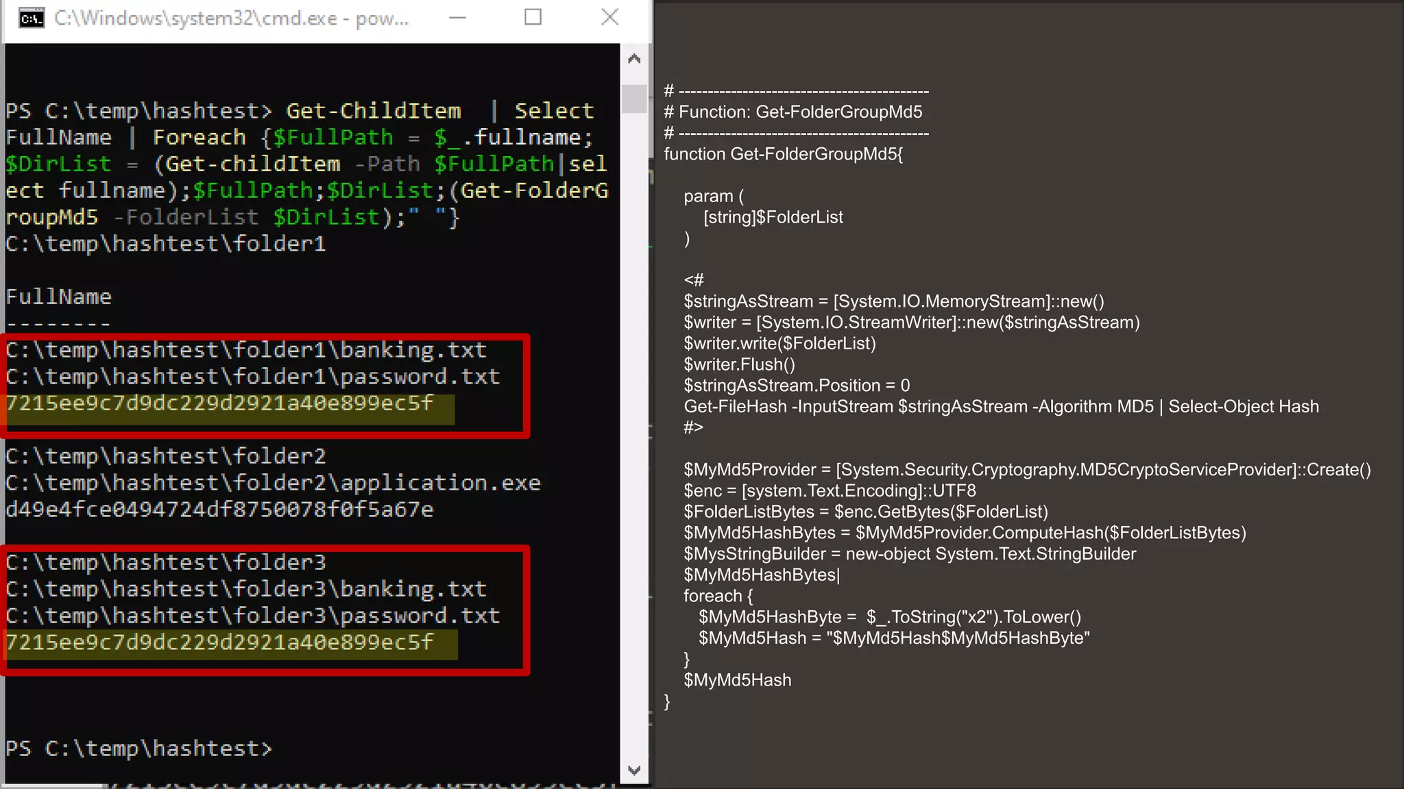The height and width of the screenshot is (789, 1404).
Task: Click the '$FolderListBytes = $enc.GetBytes' line
Action: pos(866,512)
